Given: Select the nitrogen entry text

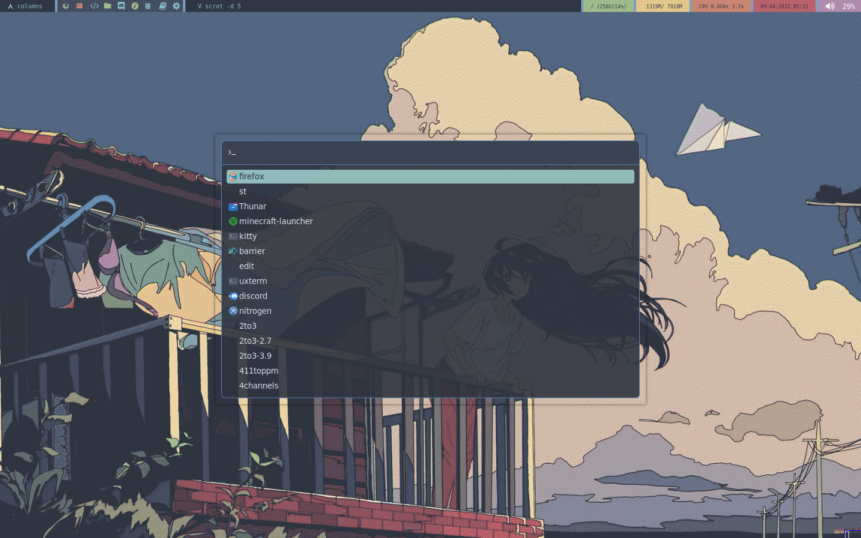Looking at the screenshot, I should click(x=255, y=311).
